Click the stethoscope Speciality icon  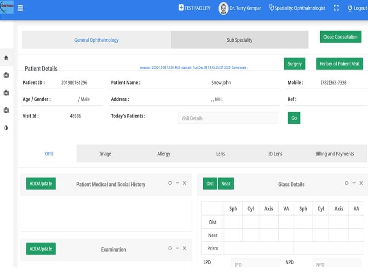coord(271,8)
